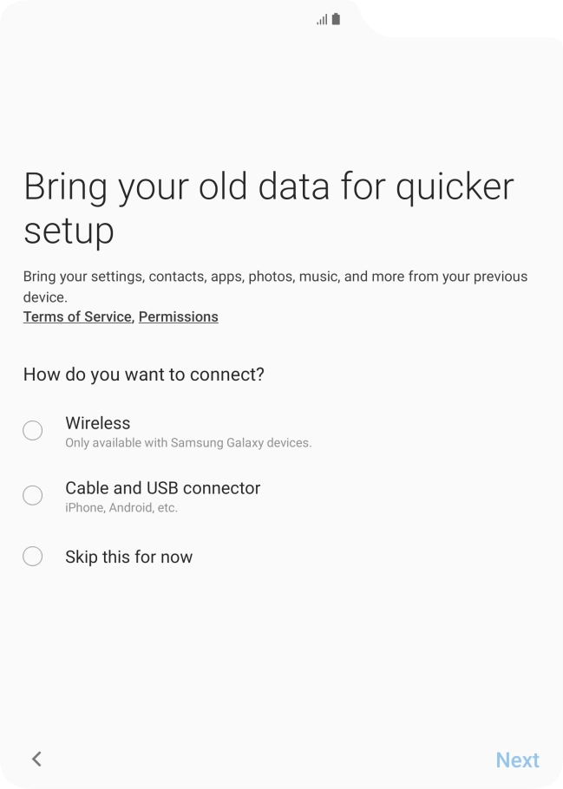Tap the Samsung Galaxy devices only subtitle
The image size is (563, 789).
(x=188, y=443)
